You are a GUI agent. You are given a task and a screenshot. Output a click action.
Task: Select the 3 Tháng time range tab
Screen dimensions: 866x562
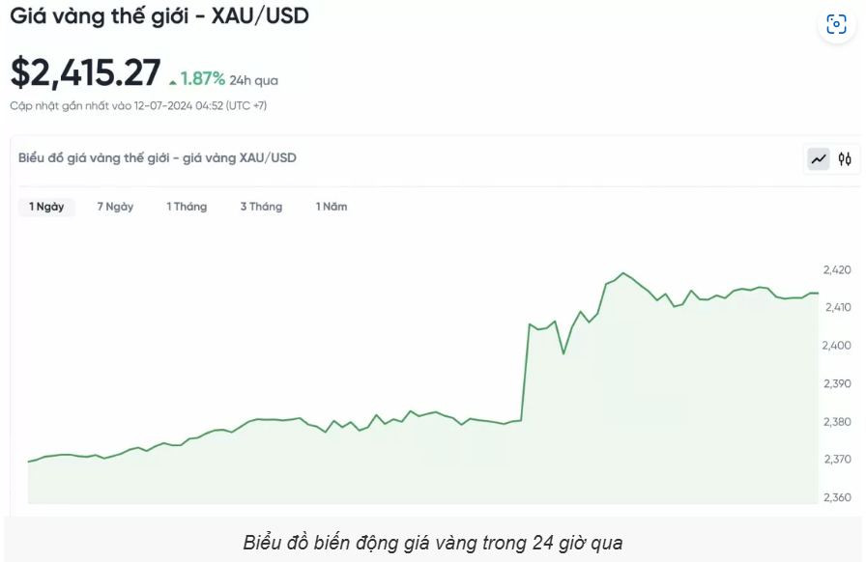point(261,207)
